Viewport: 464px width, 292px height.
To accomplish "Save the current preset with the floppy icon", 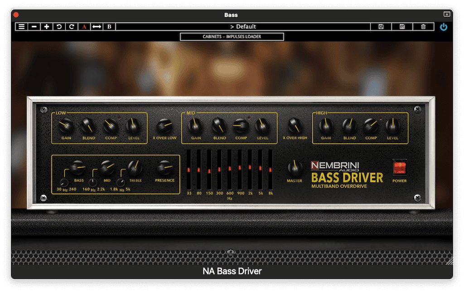I will 381,27.
